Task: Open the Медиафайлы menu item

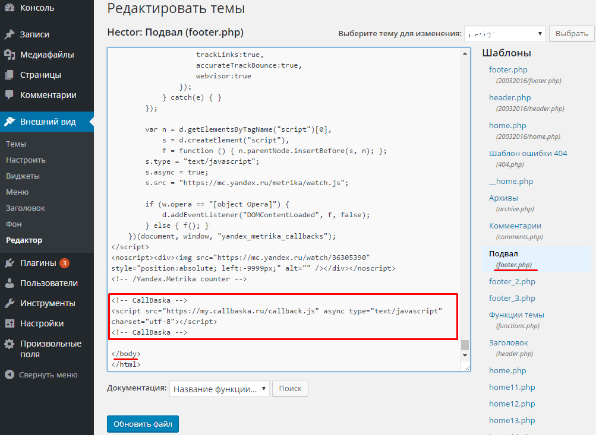Action: pyautogui.click(x=47, y=55)
